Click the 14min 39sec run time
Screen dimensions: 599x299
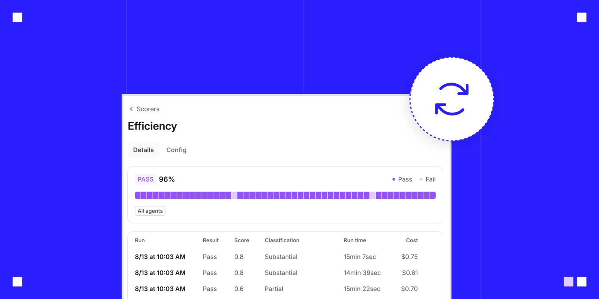pyautogui.click(x=362, y=273)
